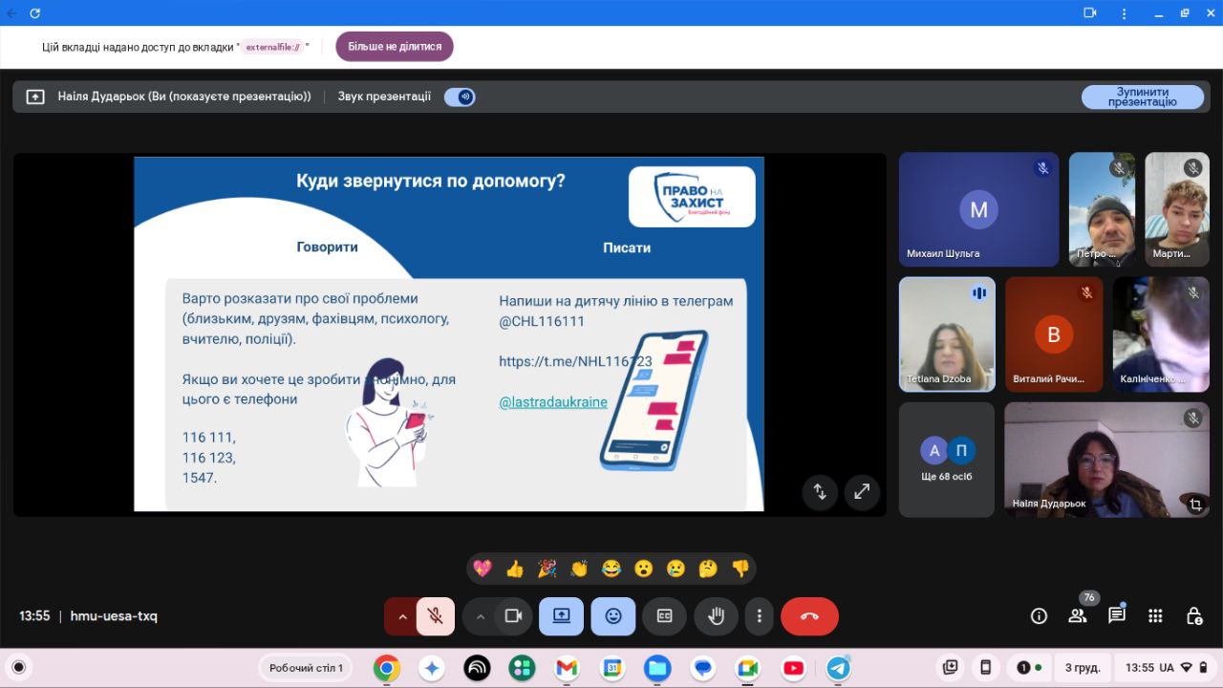This screenshot has height=688, width=1223.
Task: Expand audio settings arrow beside microphone
Action: point(402,616)
